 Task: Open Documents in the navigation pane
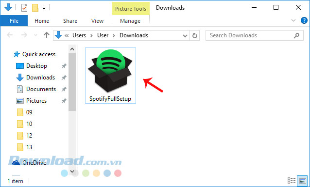41,89
